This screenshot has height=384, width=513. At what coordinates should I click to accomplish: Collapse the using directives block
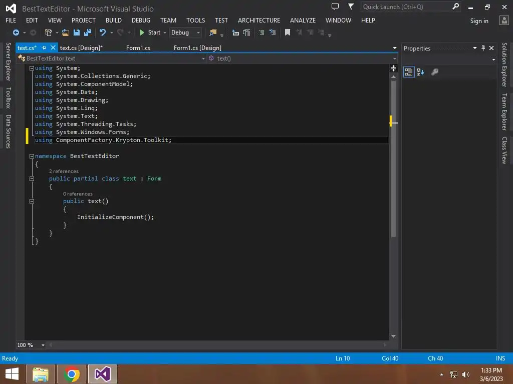pyautogui.click(x=32, y=68)
